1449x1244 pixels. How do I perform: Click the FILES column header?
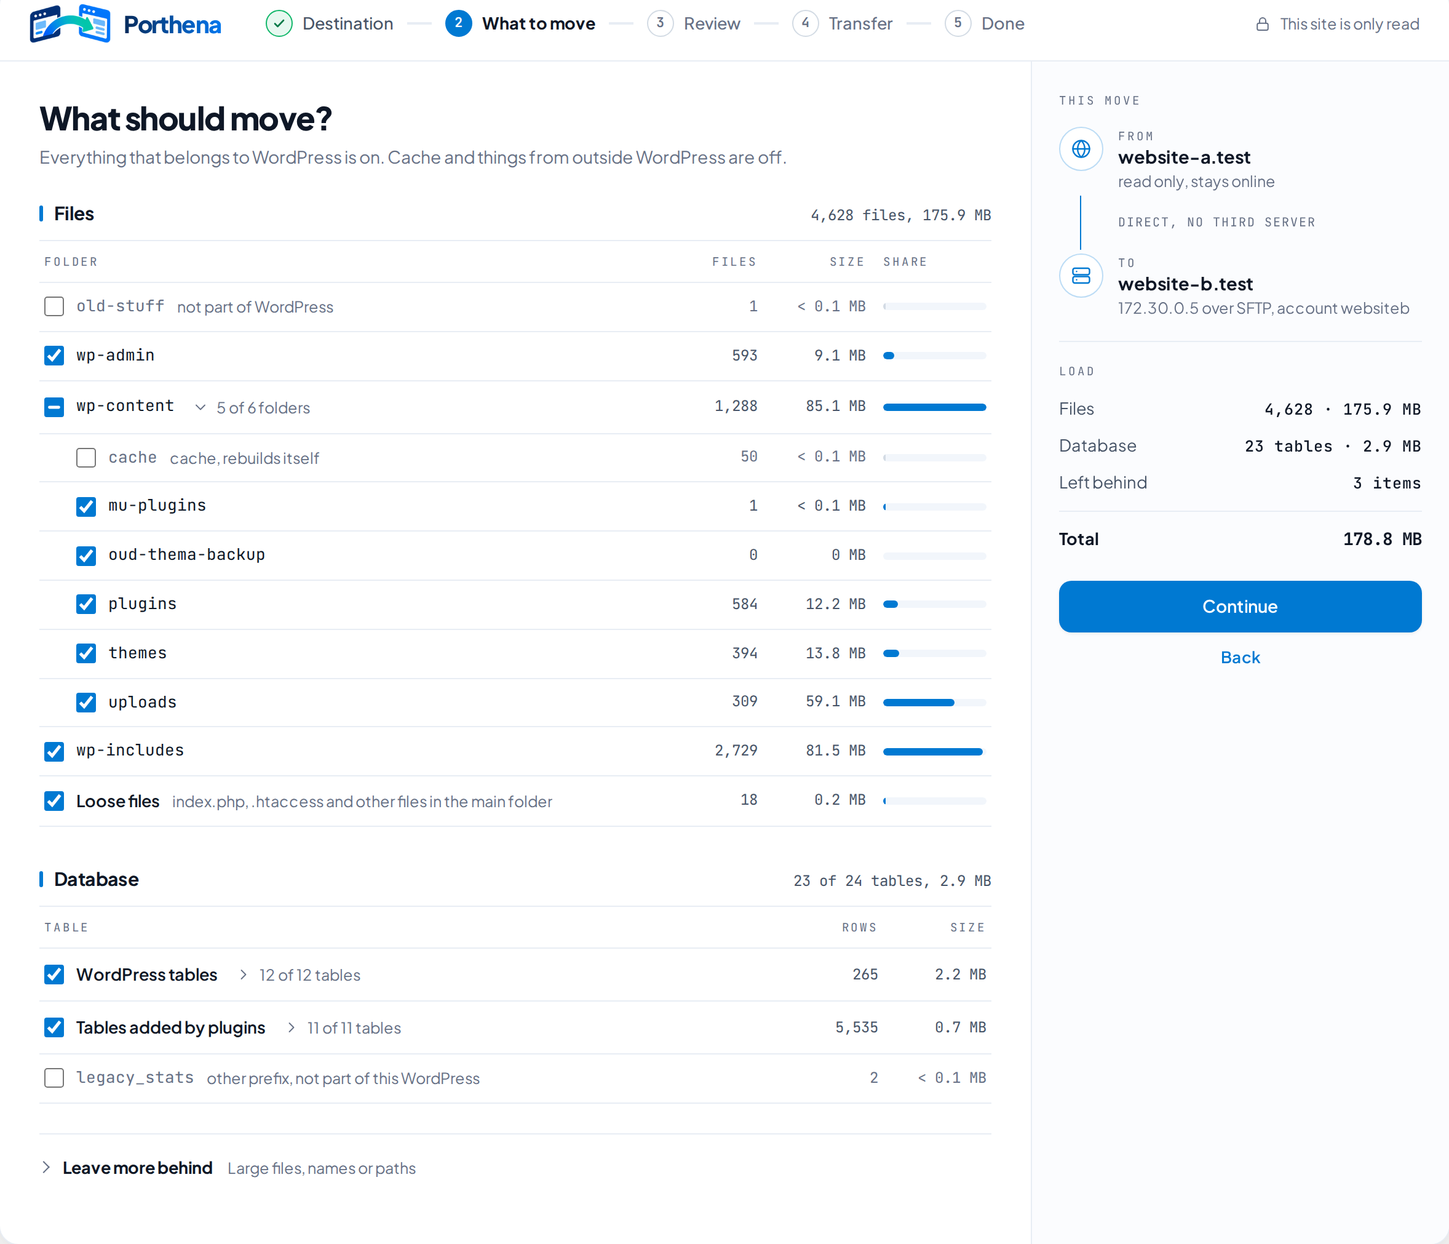(734, 261)
